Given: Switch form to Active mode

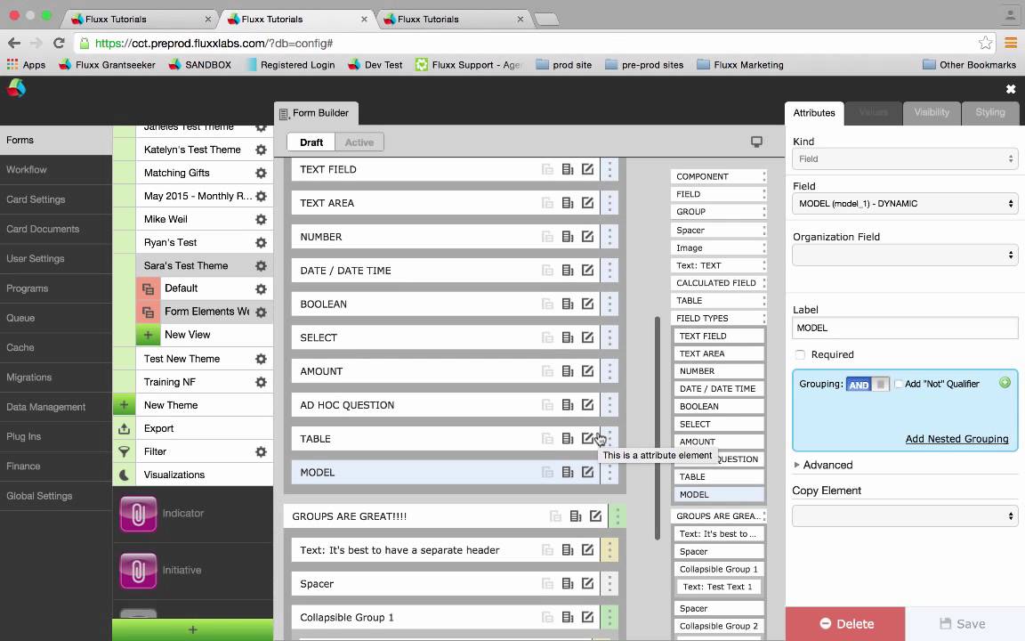Looking at the screenshot, I should (x=359, y=142).
